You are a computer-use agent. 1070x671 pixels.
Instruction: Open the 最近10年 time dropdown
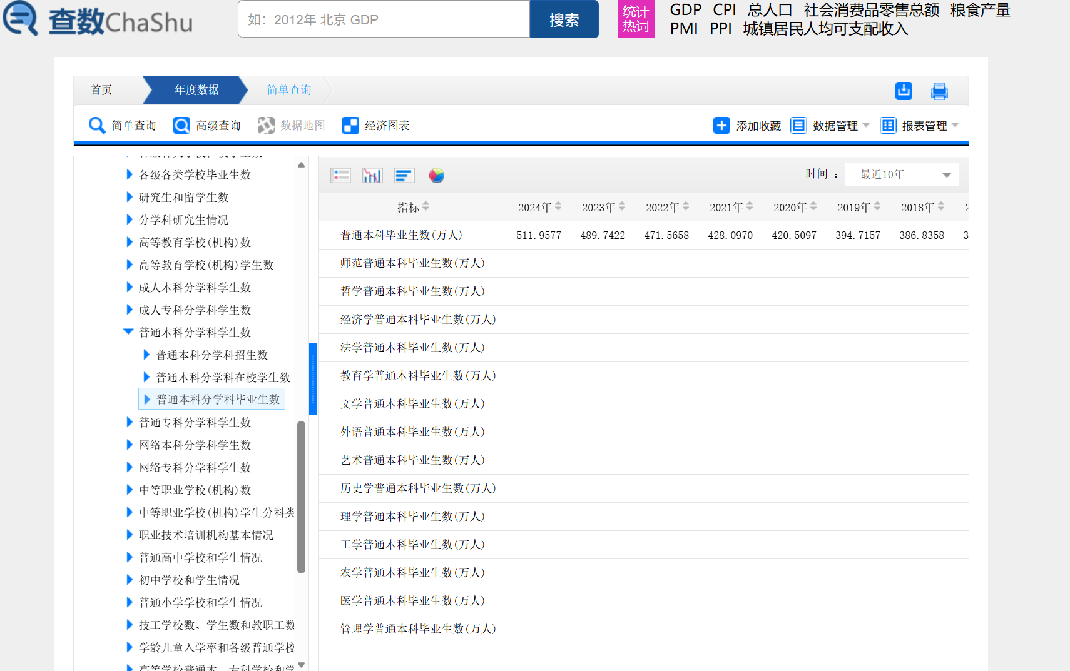point(901,174)
